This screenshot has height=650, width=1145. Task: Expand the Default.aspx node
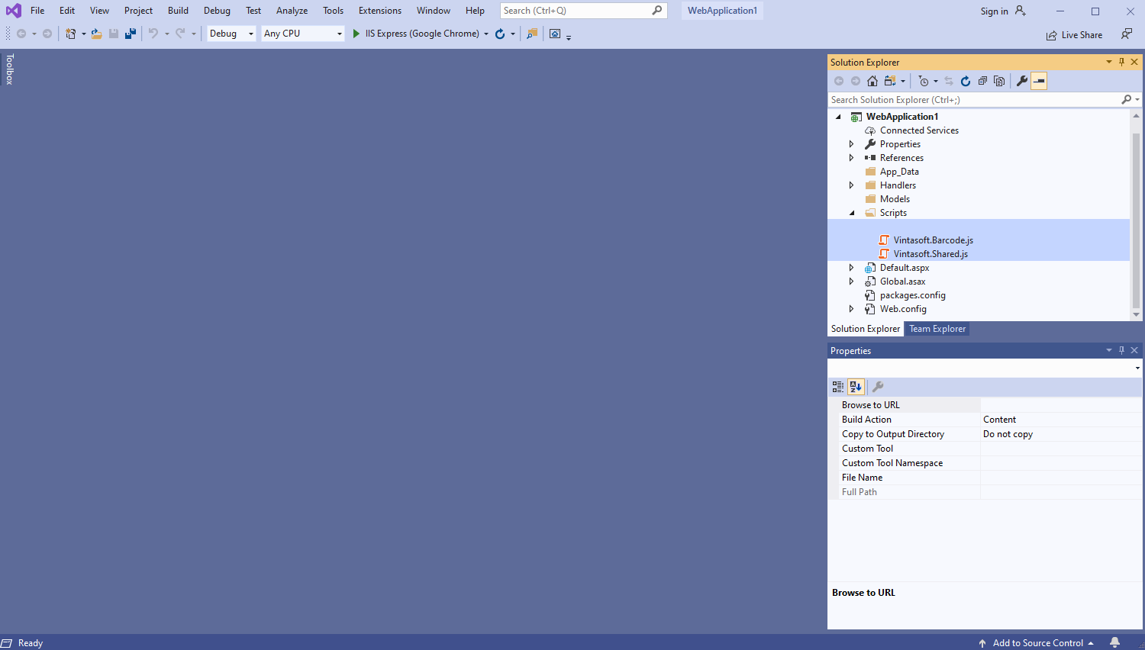pyautogui.click(x=852, y=268)
